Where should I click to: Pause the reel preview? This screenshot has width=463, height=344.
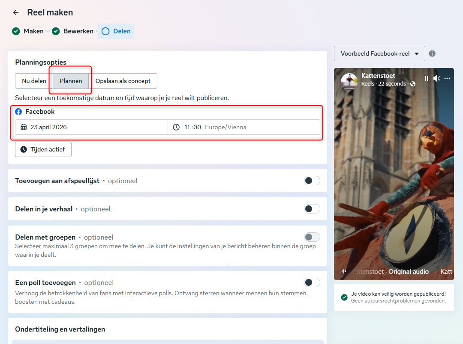tap(427, 78)
